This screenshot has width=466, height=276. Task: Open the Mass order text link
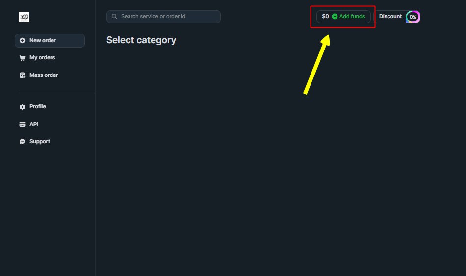coord(44,75)
